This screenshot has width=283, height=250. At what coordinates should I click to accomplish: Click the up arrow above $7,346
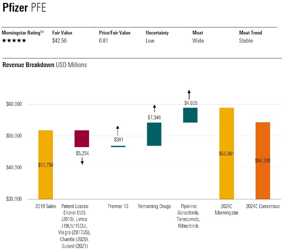[155, 109]
